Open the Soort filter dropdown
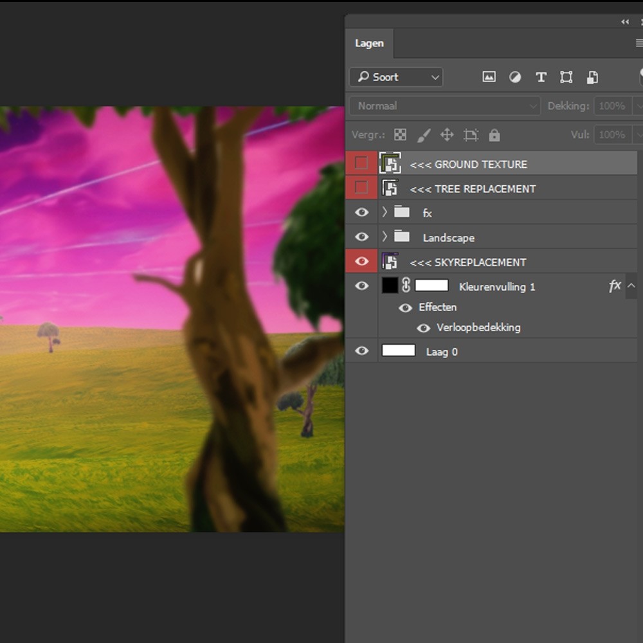 coord(396,77)
